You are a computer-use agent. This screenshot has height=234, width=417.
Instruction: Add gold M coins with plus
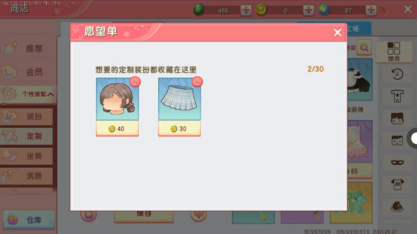308,10
